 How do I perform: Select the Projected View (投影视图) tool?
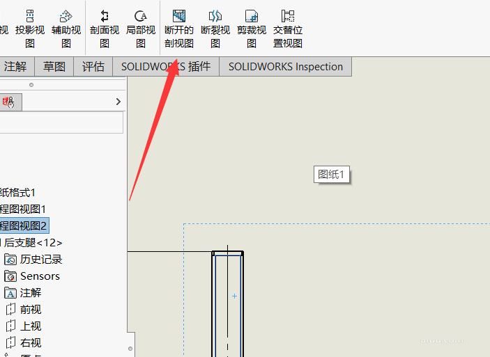pyautogui.click(x=30, y=29)
